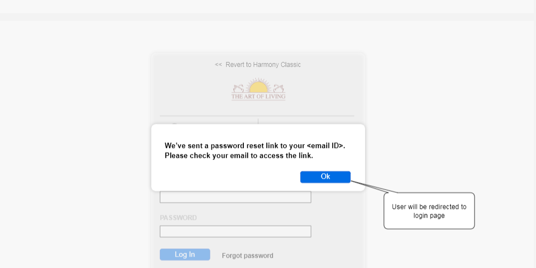Image resolution: width=536 pixels, height=268 pixels.
Task: Click the <email ID> placeholder in message
Action: [326, 146]
